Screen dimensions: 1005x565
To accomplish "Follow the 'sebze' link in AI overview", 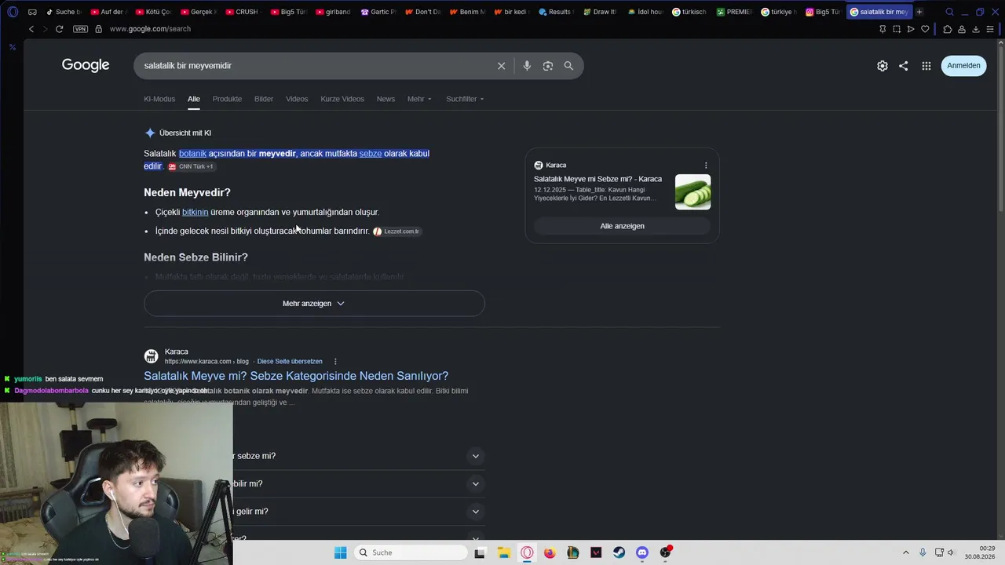I will (371, 154).
